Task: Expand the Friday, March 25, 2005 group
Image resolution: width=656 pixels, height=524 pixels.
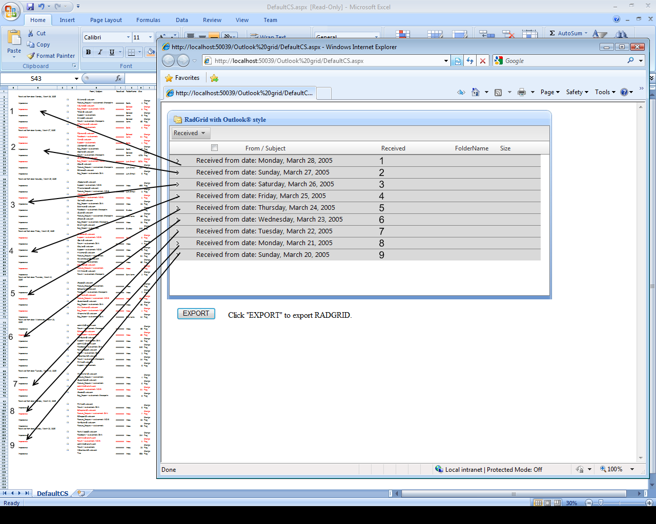Action: [178, 196]
